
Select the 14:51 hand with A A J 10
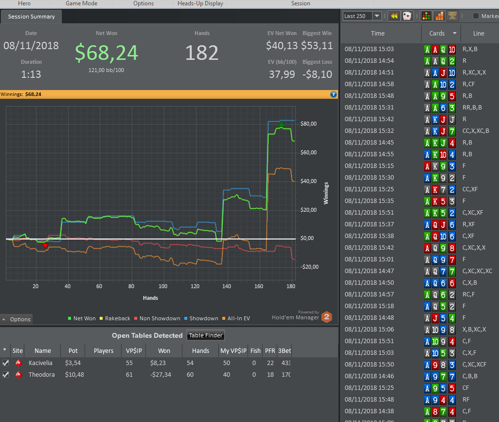pos(420,73)
